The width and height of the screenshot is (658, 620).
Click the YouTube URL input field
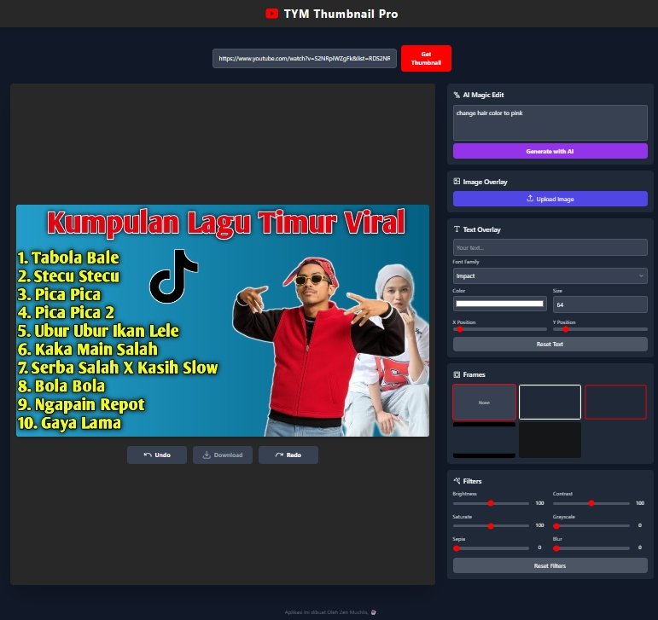tap(304, 58)
